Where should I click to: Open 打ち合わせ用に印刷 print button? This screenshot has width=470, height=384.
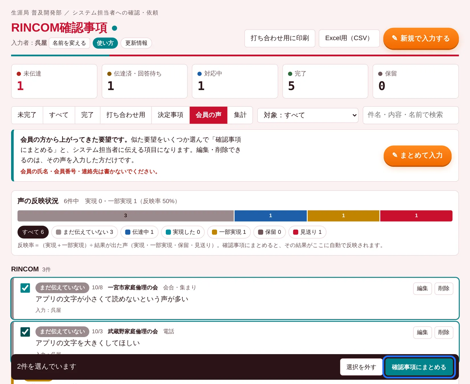(280, 38)
